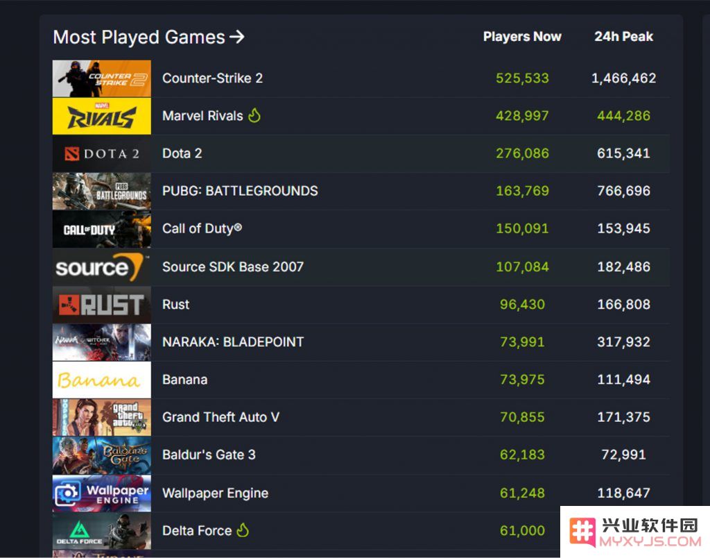Click the 24h peak value 1,466,462
710x558 pixels.
(623, 78)
